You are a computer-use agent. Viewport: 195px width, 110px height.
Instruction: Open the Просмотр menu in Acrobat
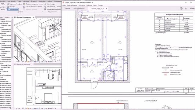click(x=82, y=5)
